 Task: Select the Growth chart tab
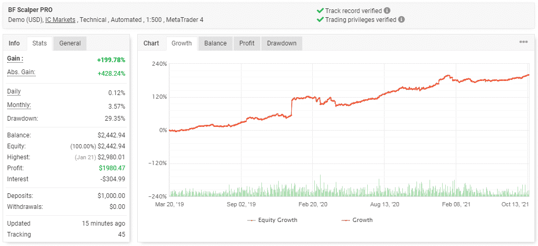click(181, 43)
